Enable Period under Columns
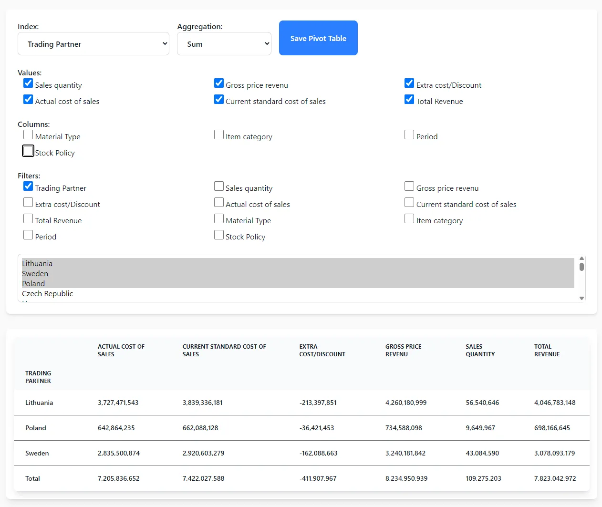Viewport: 602px width, 507px height. 409,135
